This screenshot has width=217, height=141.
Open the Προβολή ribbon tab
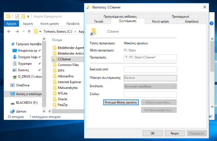coord(73,24)
